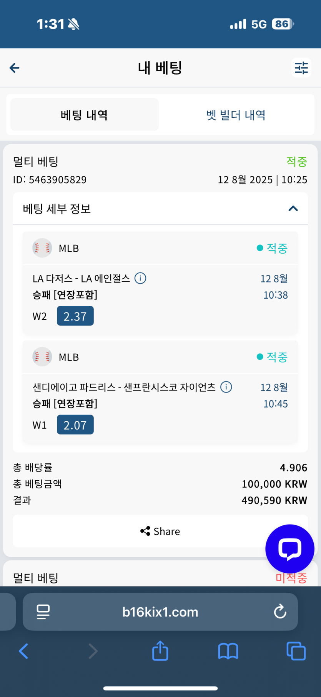Screen dimensions: 321x697
Task: Tap the back arrow beside 내 베팅
Action: click(x=15, y=68)
